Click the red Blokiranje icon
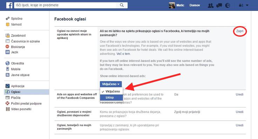Screen dimensions: 258x139 (x=7, y=47)
